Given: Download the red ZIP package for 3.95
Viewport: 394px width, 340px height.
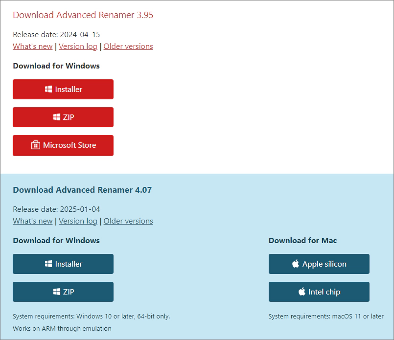Looking at the screenshot, I should [x=63, y=117].
